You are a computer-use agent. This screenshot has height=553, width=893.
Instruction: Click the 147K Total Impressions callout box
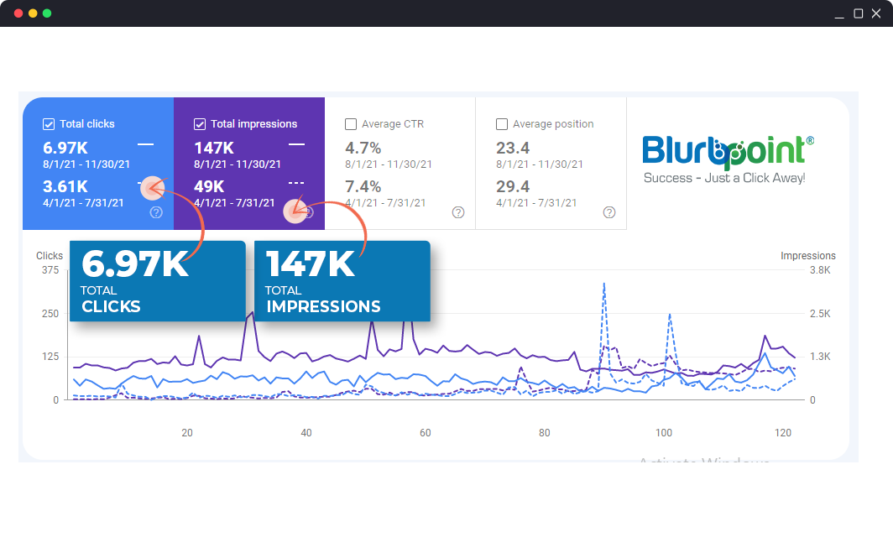[342, 281]
